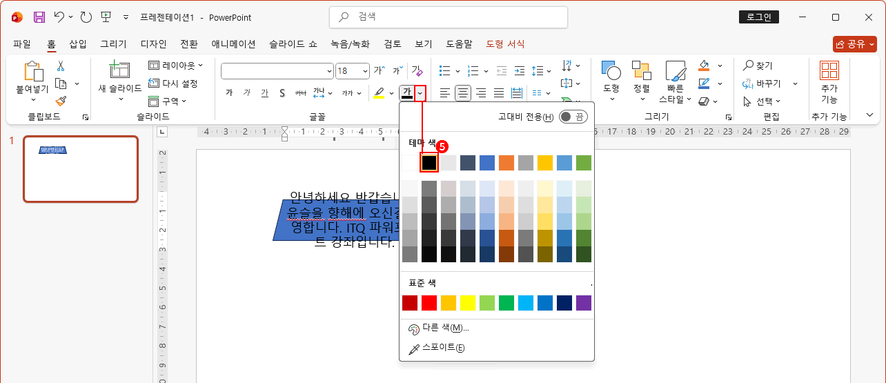Open the font name combo box
886x383 pixels.
tap(277, 70)
